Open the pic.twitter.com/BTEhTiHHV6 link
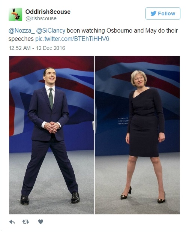Viewport: 186px width, 232px height. pos(72,39)
